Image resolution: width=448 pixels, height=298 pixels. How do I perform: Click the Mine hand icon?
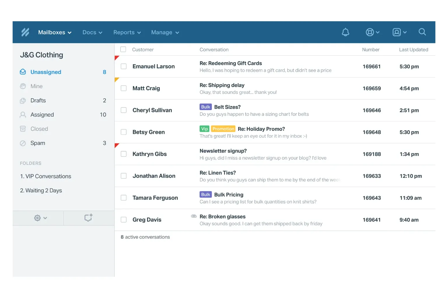click(x=23, y=86)
